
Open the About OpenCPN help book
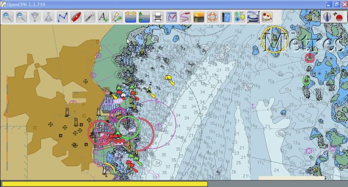point(226,17)
